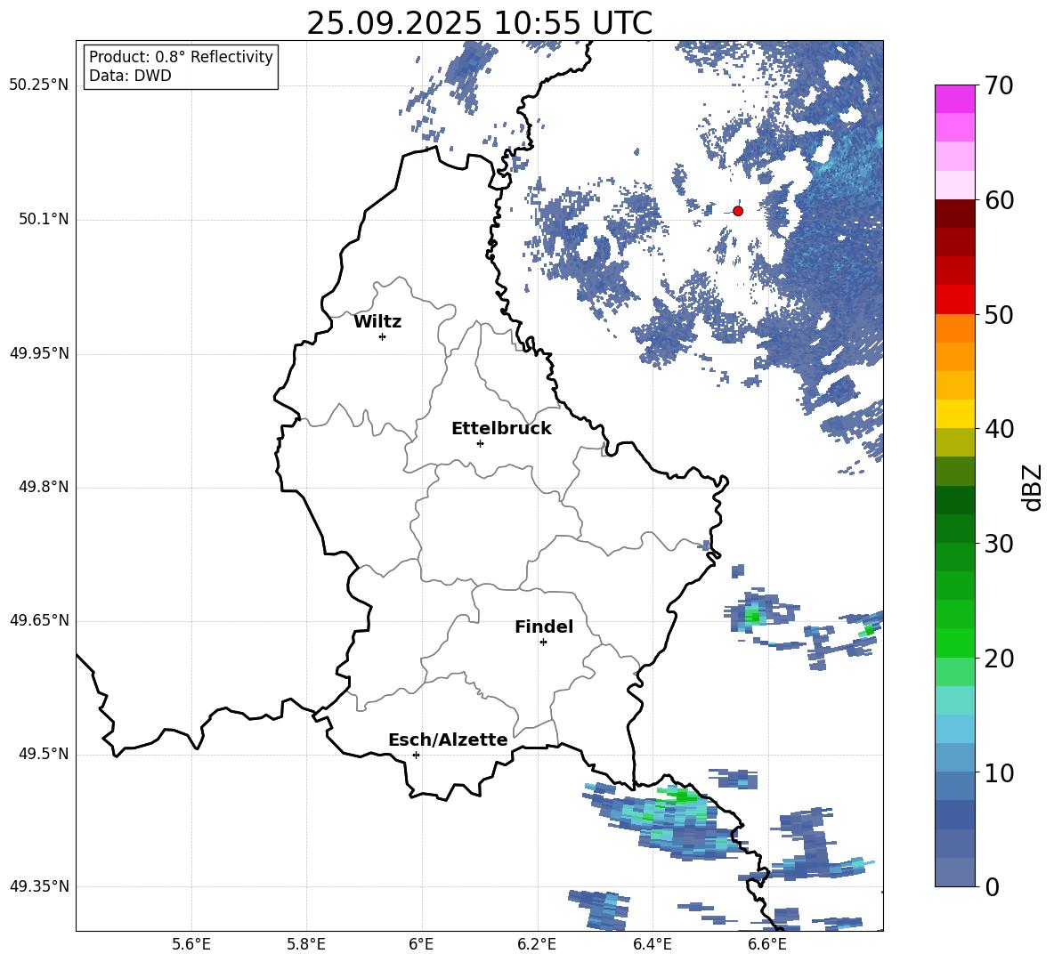Click the colorbar tick label 0

(x=992, y=886)
